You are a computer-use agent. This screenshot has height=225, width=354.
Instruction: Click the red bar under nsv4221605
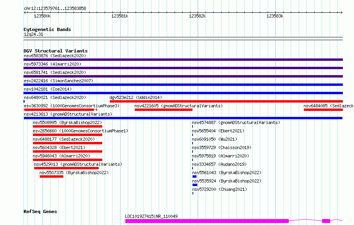coord(164,110)
